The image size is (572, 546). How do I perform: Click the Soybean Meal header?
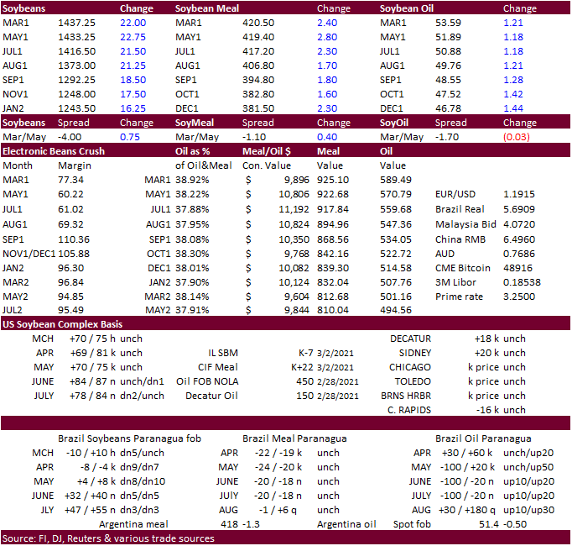[207, 8]
